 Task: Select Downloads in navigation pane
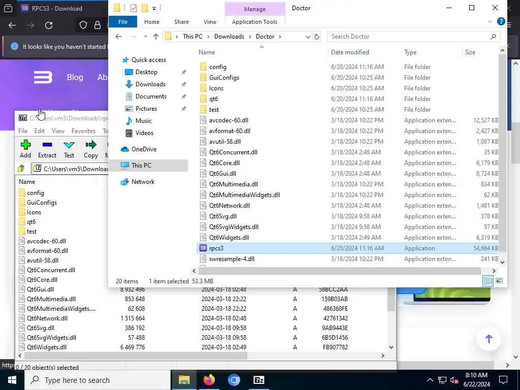[x=150, y=84]
